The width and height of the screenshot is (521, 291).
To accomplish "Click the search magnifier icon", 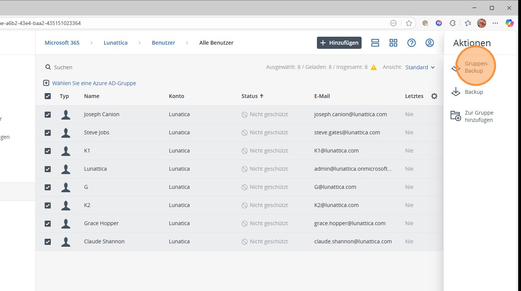I will click(48, 67).
